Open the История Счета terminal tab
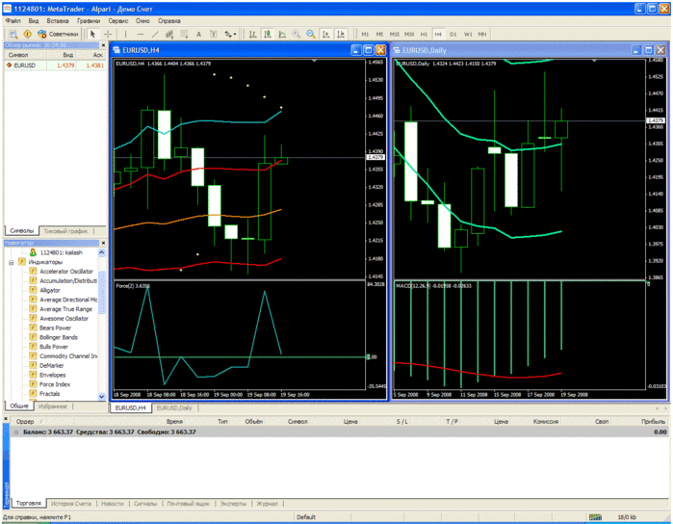Image resolution: width=673 pixels, height=524 pixels. pyautogui.click(x=71, y=504)
